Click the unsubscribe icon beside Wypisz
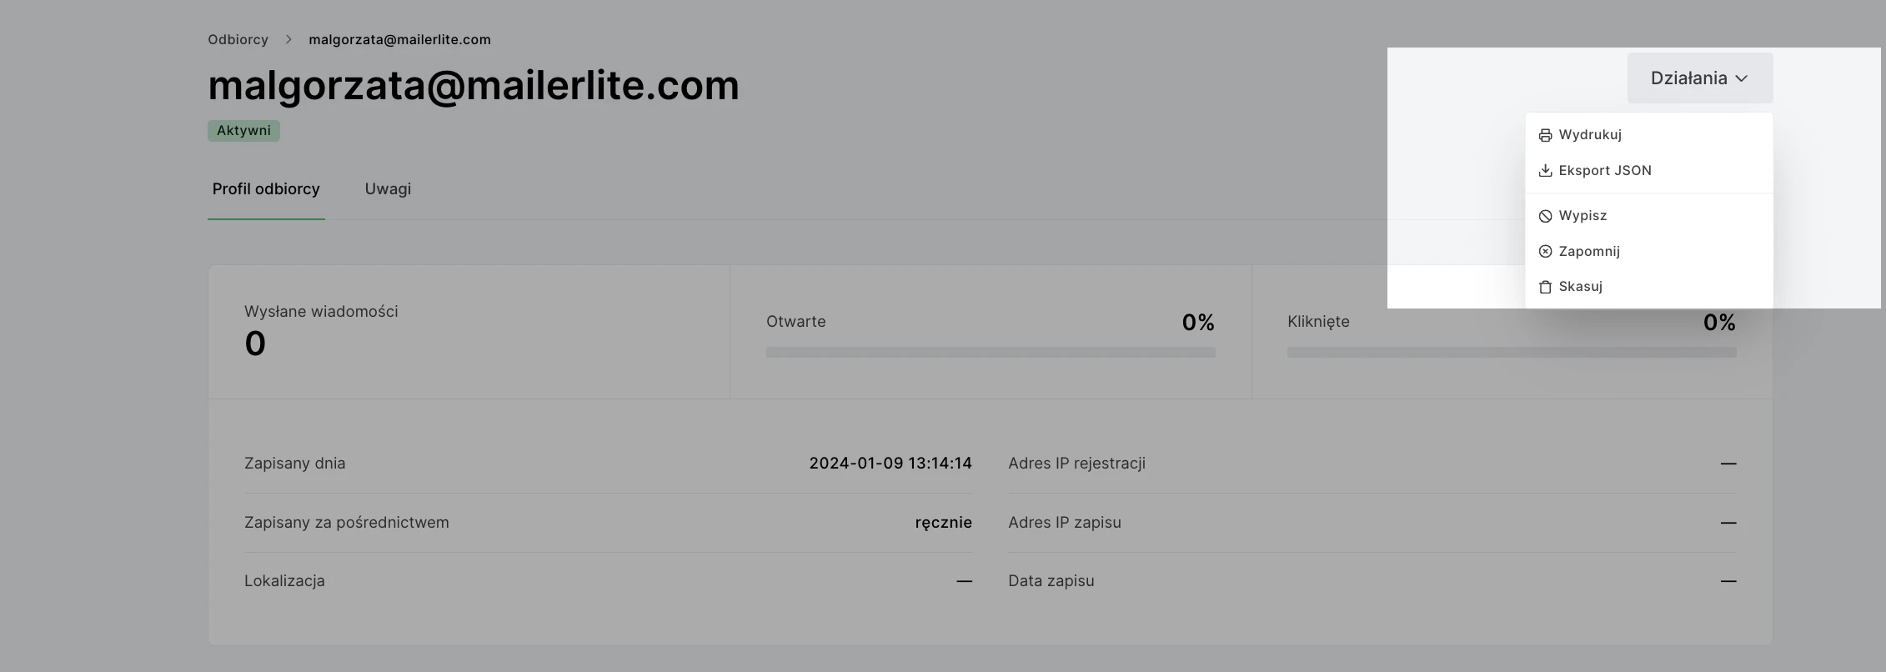 (x=1545, y=216)
